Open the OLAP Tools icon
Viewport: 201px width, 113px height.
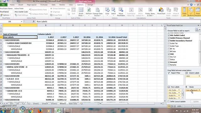pyautogui.click(x=169, y=12)
